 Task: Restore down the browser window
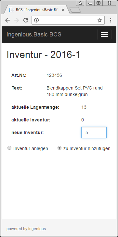point(98,3)
